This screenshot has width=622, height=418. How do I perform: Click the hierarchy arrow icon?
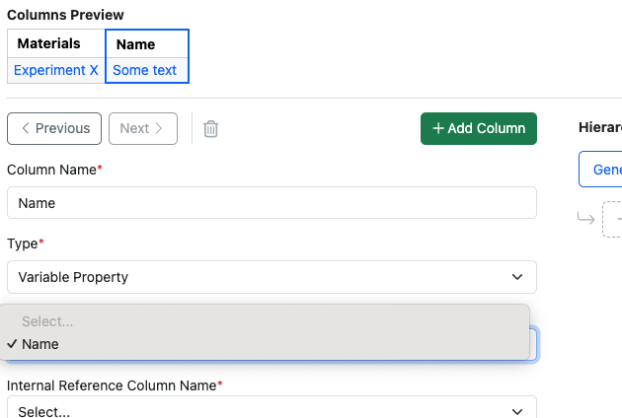tap(585, 218)
